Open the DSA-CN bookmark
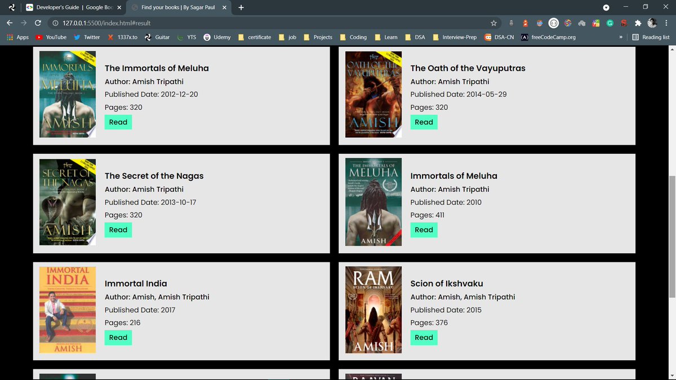The width and height of the screenshot is (676, 380). click(499, 37)
